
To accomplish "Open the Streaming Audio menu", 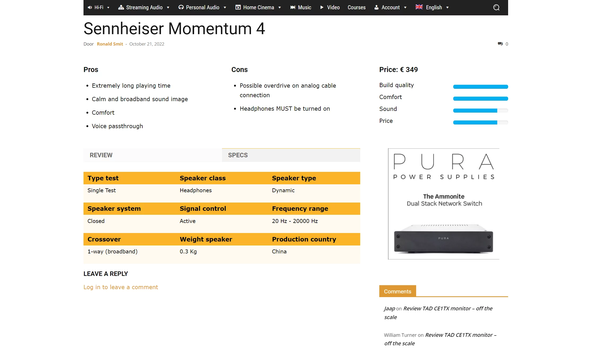I will coord(144,7).
